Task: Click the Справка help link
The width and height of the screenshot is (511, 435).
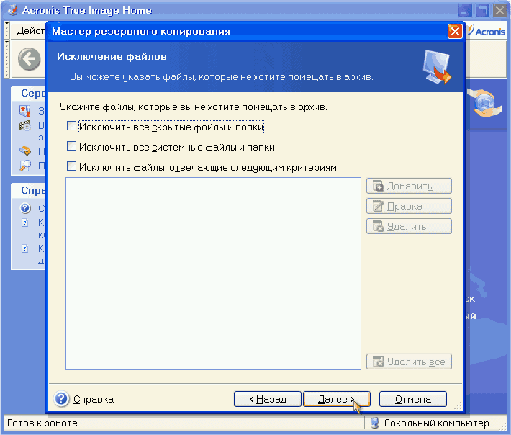Action: pyautogui.click(x=94, y=399)
